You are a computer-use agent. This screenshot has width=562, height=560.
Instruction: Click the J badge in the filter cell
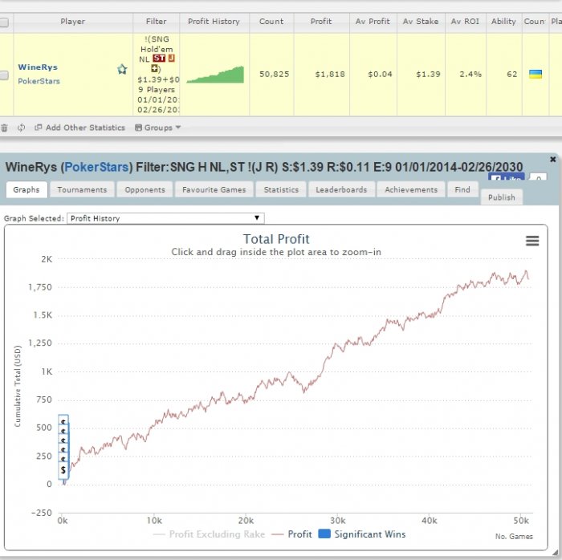pos(171,58)
